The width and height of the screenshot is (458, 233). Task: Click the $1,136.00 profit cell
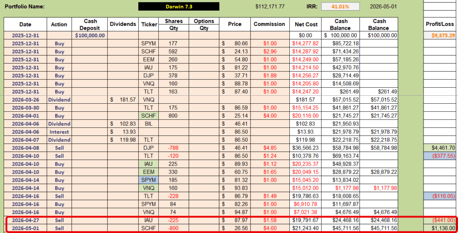click(440, 228)
